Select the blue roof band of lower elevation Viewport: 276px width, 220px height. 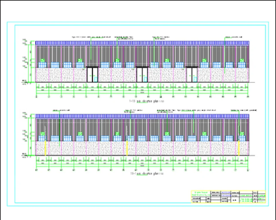(x=142, y=116)
